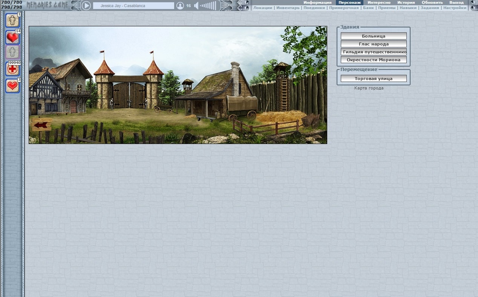The width and height of the screenshot is (478, 297).
Task: Use the red cross medkit item
Action: coord(12,69)
